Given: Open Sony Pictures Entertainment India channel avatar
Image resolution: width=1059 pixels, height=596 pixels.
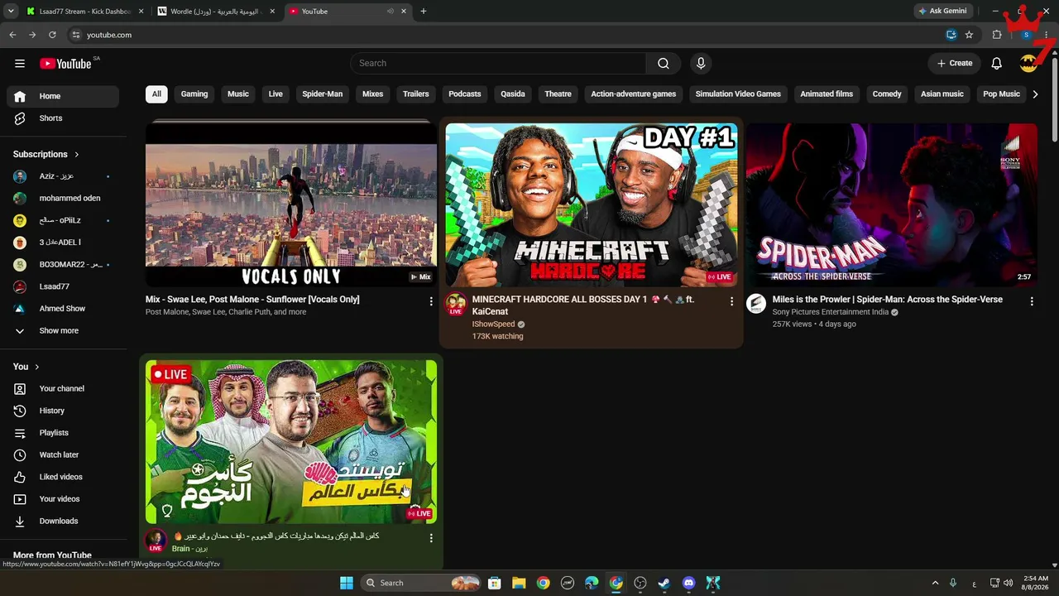Looking at the screenshot, I should (x=756, y=304).
